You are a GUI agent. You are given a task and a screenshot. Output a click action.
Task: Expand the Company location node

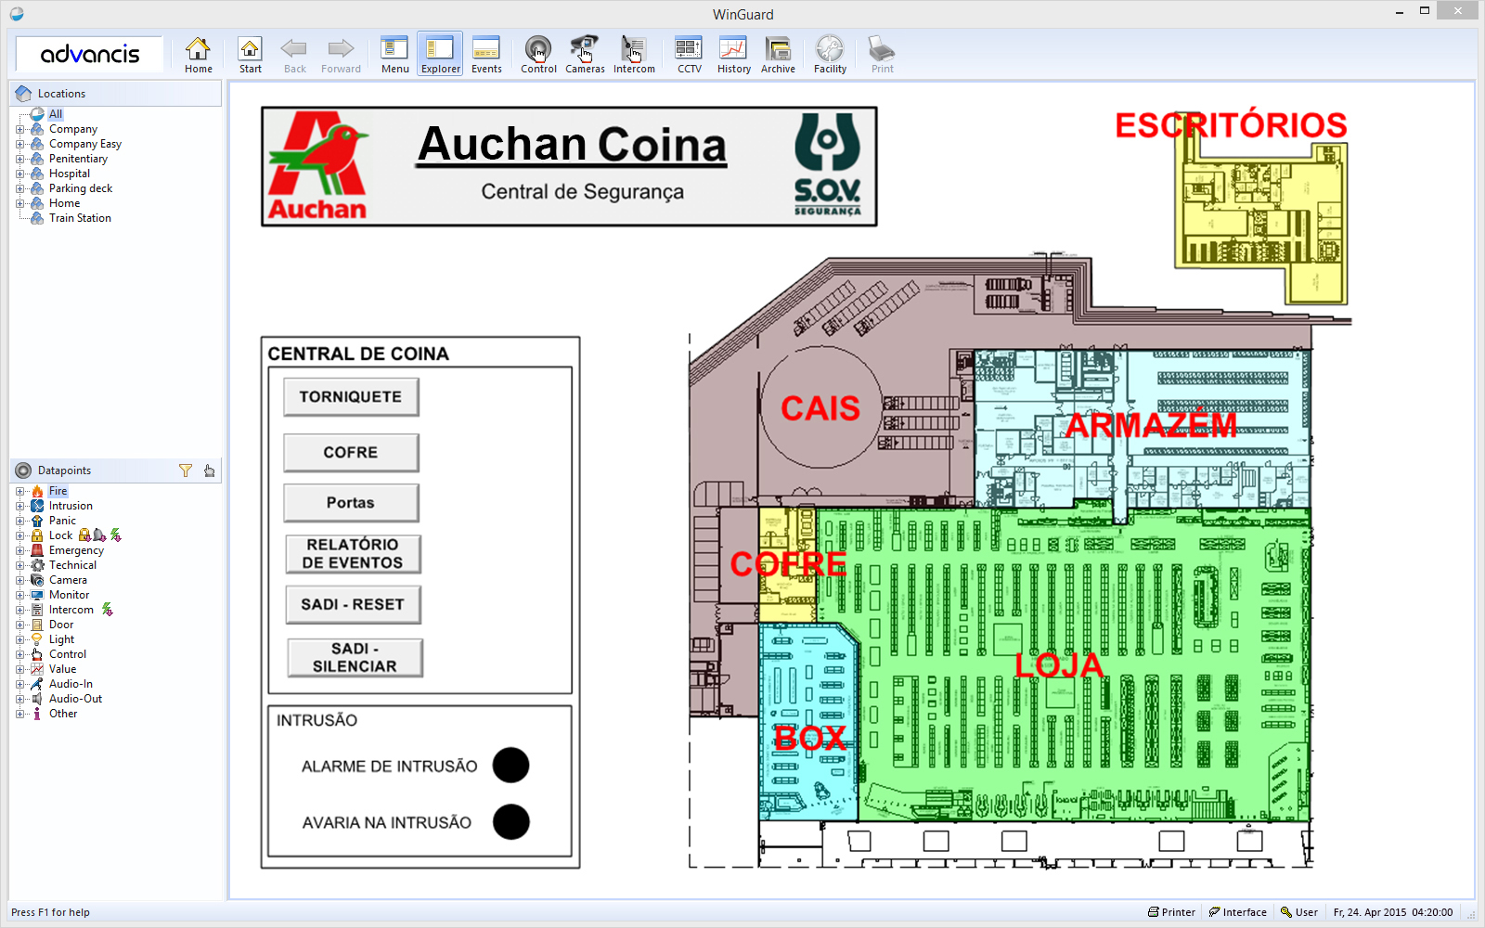coord(20,129)
